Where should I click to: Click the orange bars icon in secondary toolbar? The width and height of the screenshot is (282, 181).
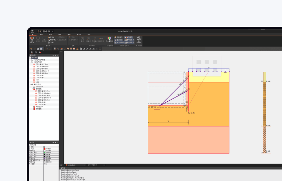[78, 49]
